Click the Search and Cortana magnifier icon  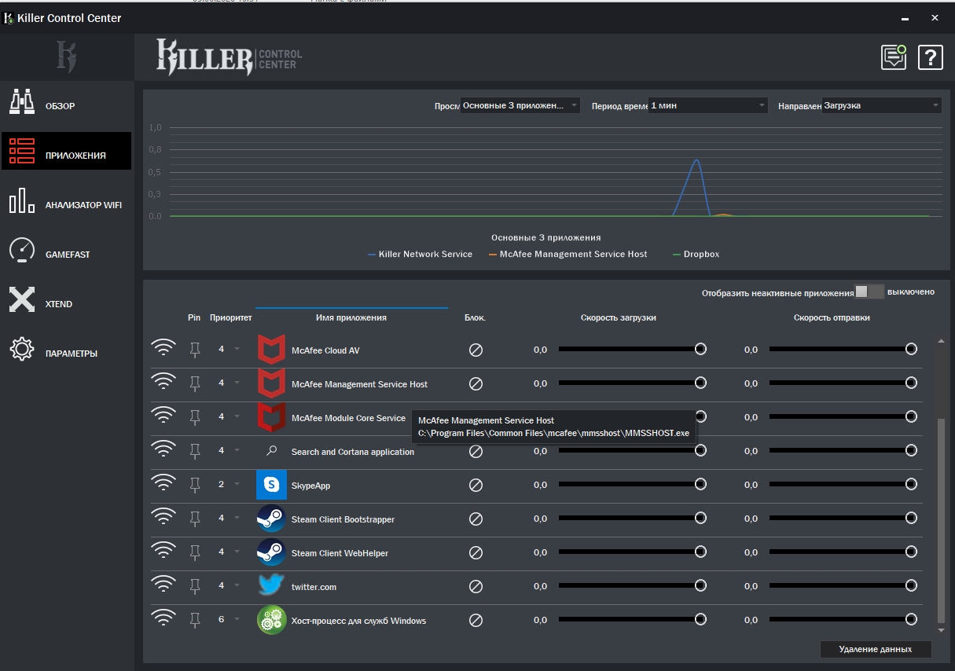271,451
